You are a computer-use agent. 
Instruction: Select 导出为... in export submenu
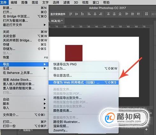click(83, 68)
